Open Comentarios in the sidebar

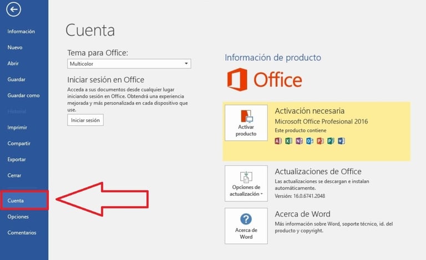(22, 233)
